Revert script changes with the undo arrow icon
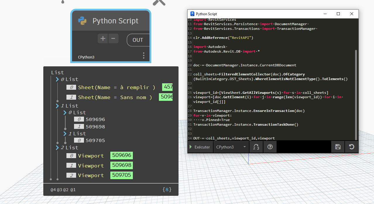Screen dimensions: 374x204 tap(352, 147)
